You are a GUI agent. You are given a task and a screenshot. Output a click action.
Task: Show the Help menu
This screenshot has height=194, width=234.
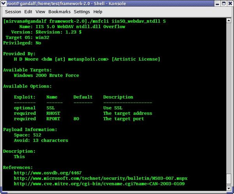point(98,12)
